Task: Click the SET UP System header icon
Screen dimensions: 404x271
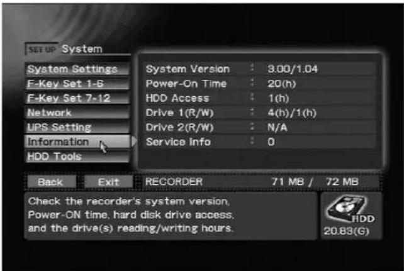Action: pos(42,49)
